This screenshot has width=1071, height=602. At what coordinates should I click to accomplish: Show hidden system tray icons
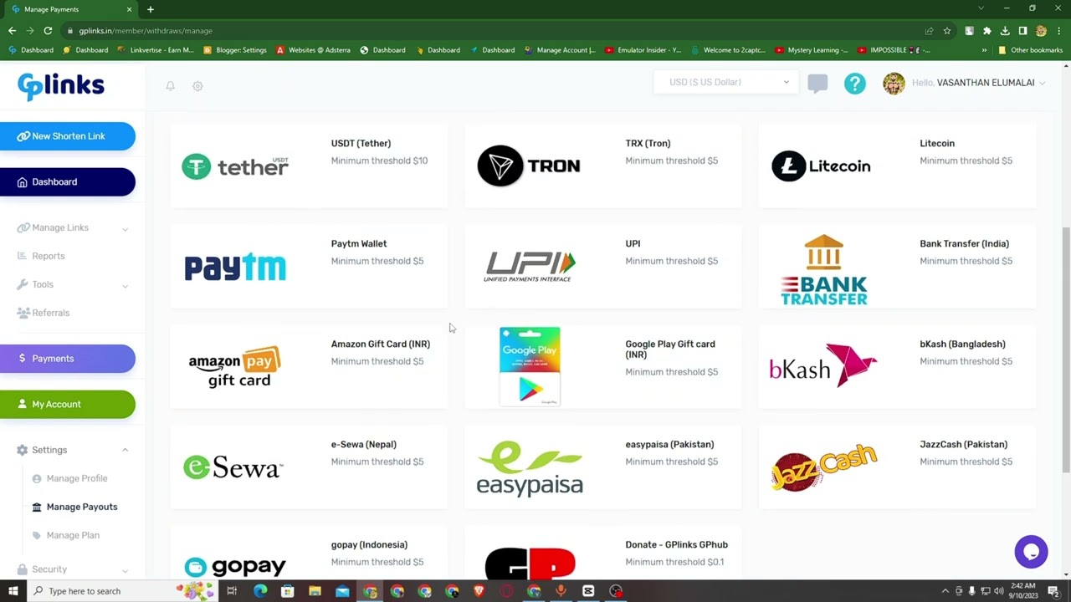pyautogui.click(x=945, y=591)
